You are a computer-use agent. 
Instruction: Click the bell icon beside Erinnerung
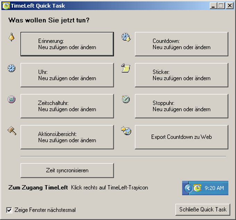[11, 37]
